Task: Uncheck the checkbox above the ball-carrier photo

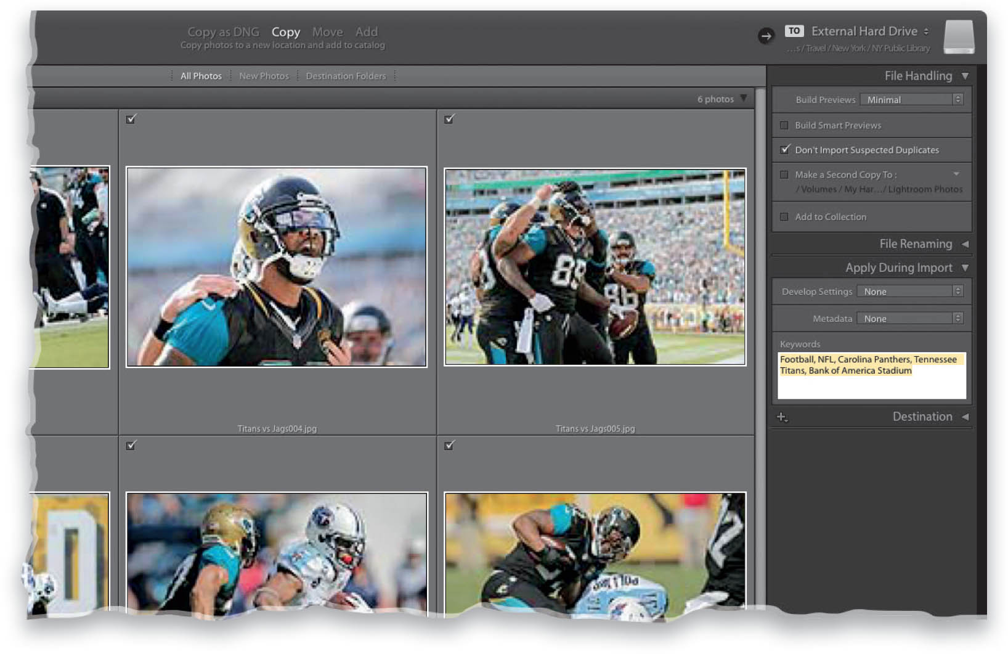Action: point(449,445)
